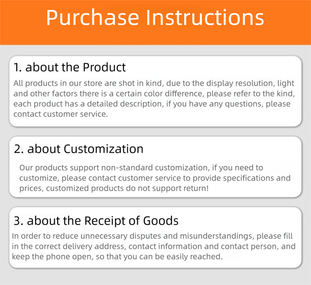Click the word "Product" in the first heading
This screenshot has width=311, height=285.
pos(104,67)
